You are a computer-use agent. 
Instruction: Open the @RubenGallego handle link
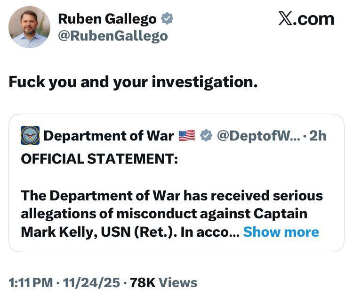coord(112,36)
